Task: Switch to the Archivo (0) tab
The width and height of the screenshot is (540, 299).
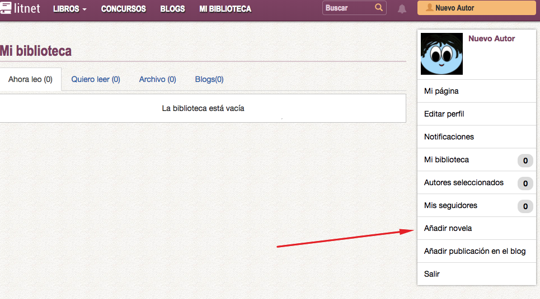Action: (x=157, y=79)
